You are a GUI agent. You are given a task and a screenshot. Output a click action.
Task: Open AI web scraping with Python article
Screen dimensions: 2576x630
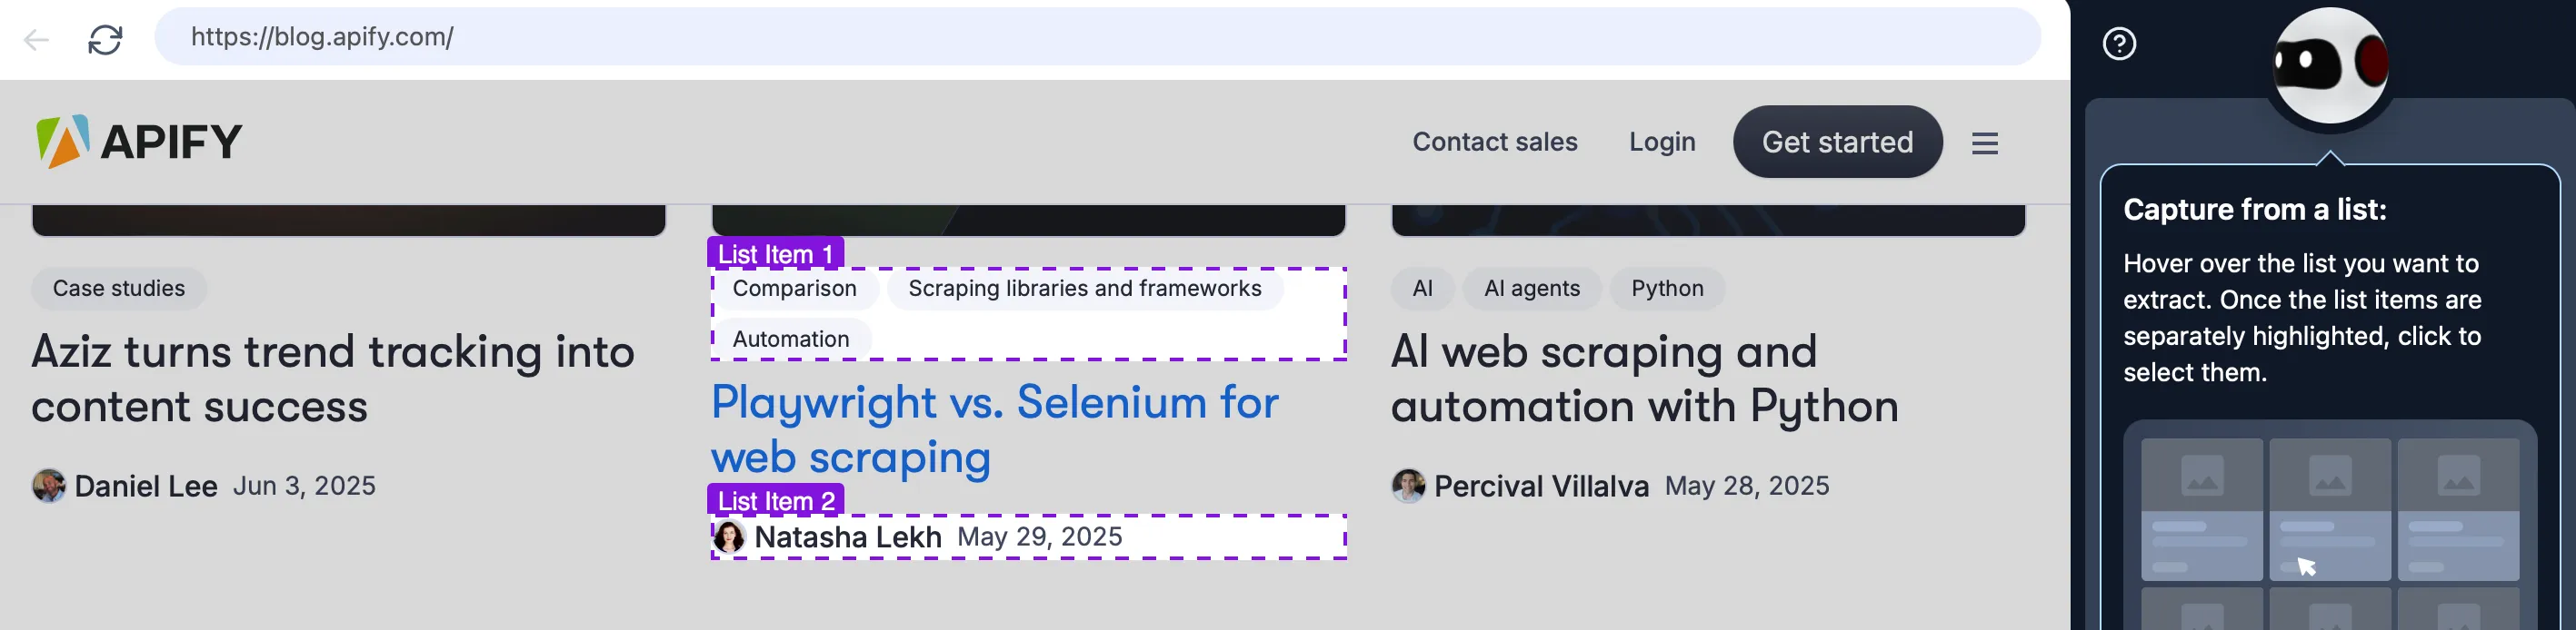pyautogui.click(x=1644, y=379)
